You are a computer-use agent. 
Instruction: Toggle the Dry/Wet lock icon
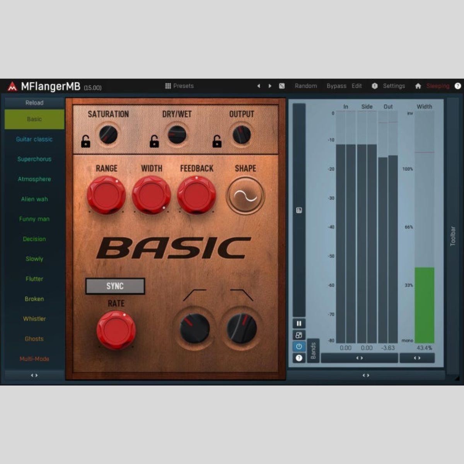tap(154, 142)
